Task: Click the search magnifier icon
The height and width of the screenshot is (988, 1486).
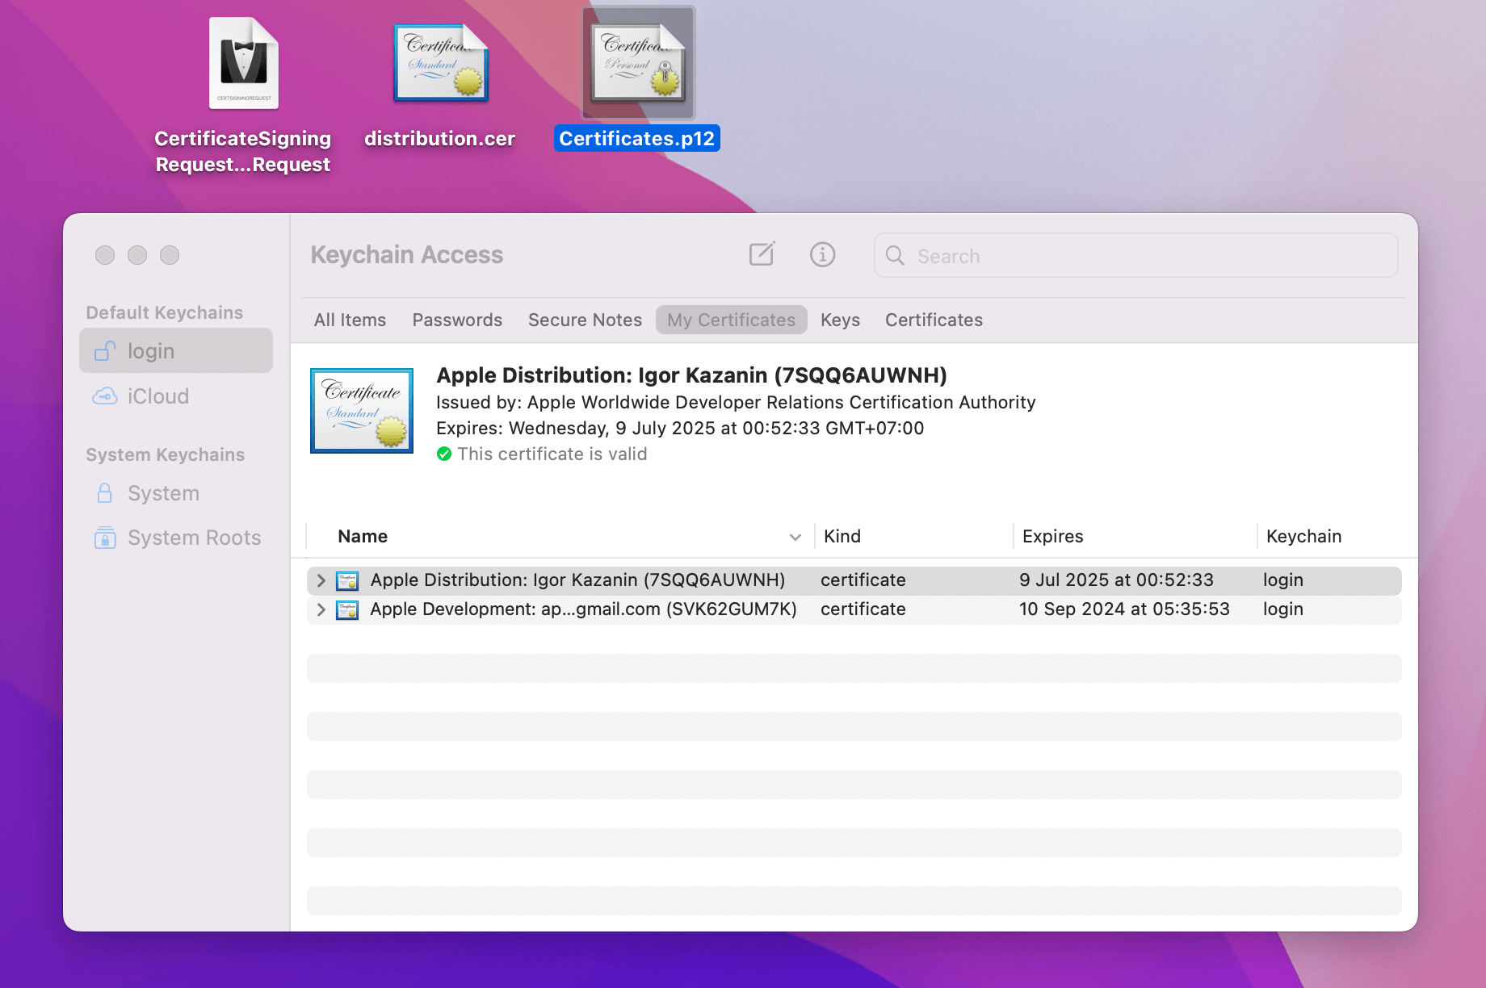Action: (895, 256)
